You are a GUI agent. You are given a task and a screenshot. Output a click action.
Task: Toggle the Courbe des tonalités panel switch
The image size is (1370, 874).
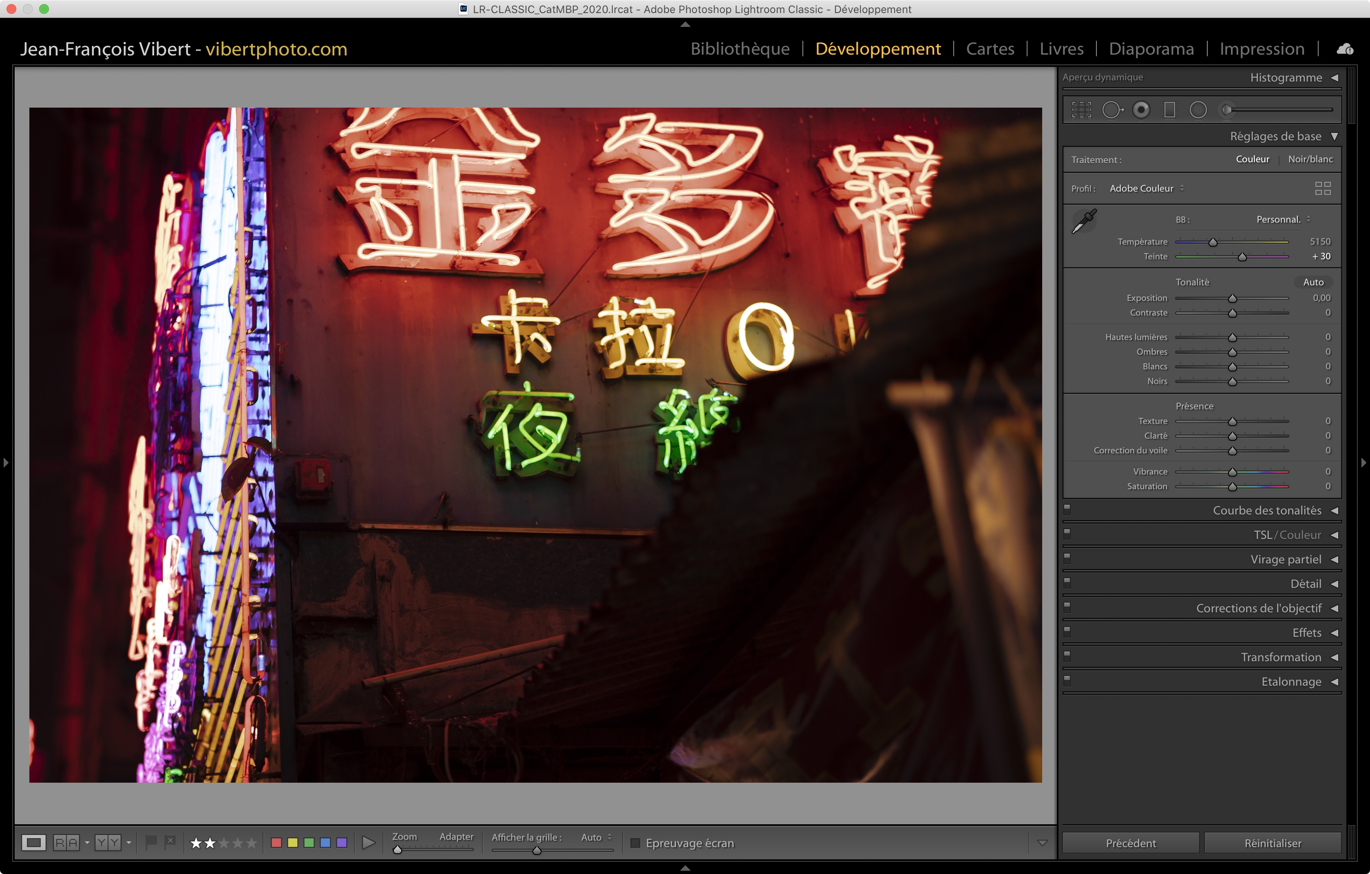click(1067, 508)
